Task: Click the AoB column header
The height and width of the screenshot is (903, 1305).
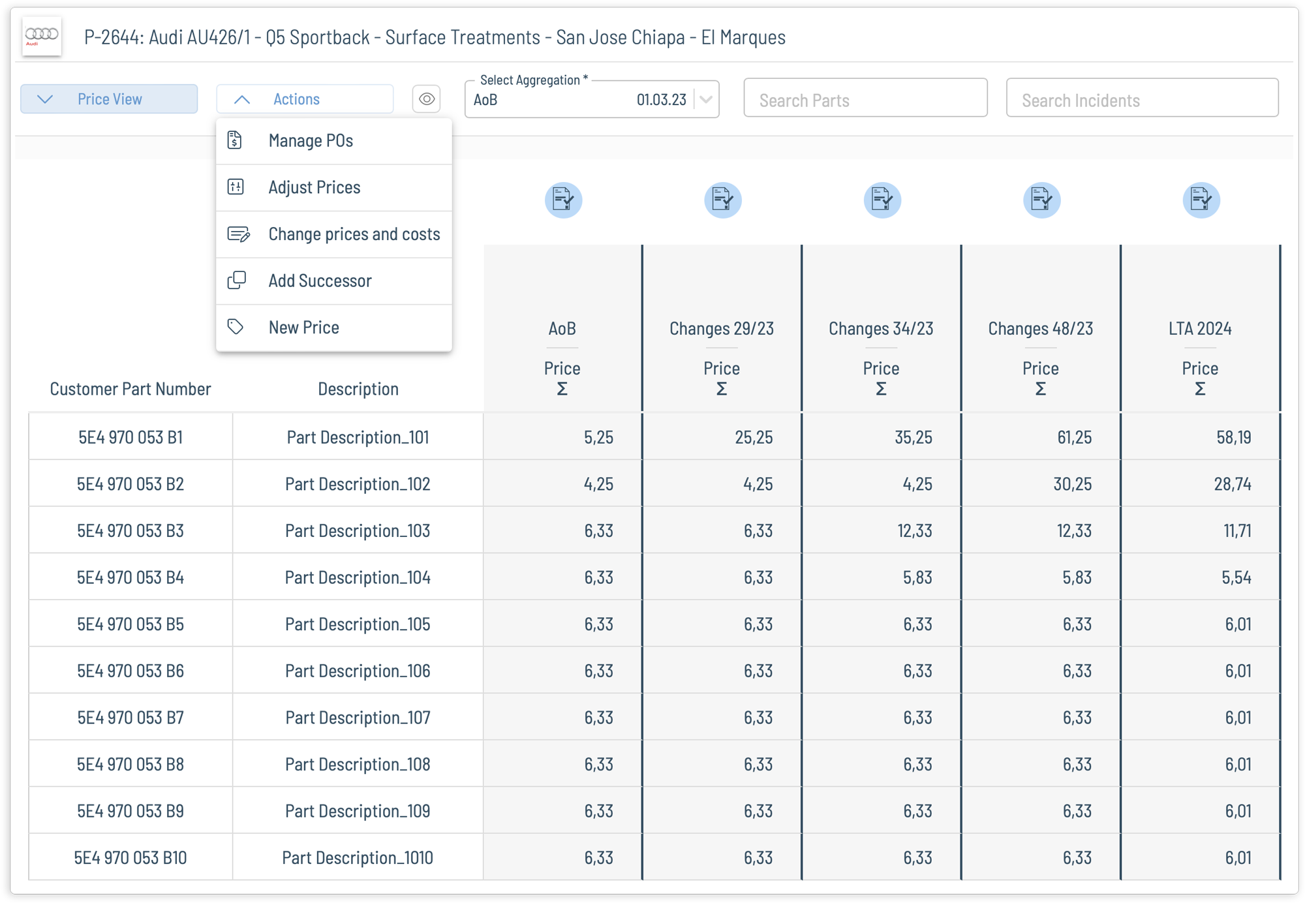Action: coord(562,329)
